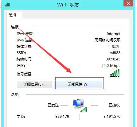Click the 无网络访问权限 status text

[108, 40]
